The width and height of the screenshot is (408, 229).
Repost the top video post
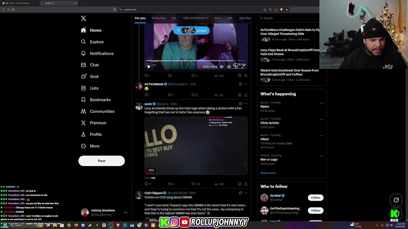[x=170, y=75]
